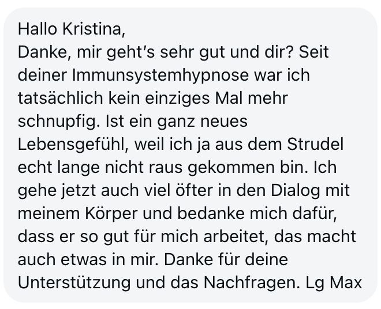
Task: Click the greeting 'Hallo Kristina,'
Action: tap(71, 28)
